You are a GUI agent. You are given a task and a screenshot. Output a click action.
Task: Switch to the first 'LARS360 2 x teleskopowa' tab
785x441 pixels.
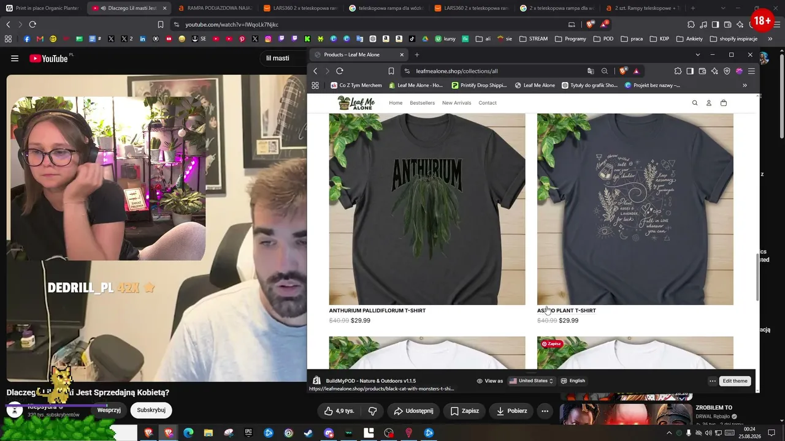click(300, 8)
